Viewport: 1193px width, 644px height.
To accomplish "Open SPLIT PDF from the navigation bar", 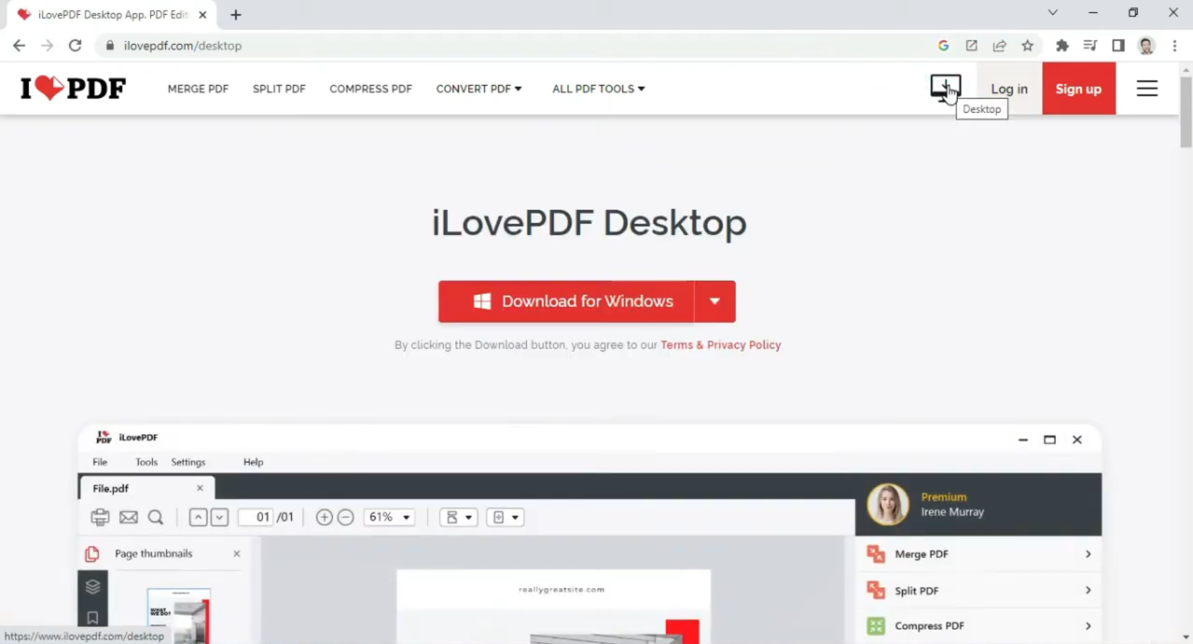I will [279, 89].
